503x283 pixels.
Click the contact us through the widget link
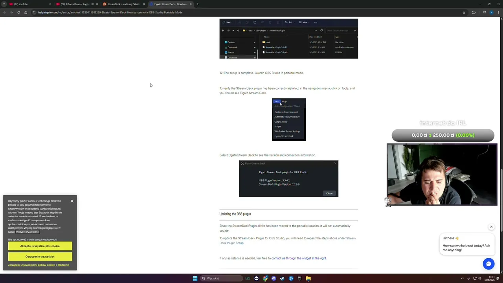click(x=299, y=258)
